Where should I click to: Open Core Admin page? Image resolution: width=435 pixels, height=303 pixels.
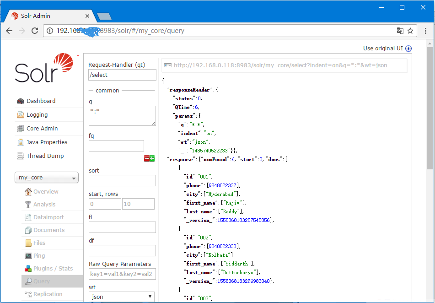pos(42,129)
